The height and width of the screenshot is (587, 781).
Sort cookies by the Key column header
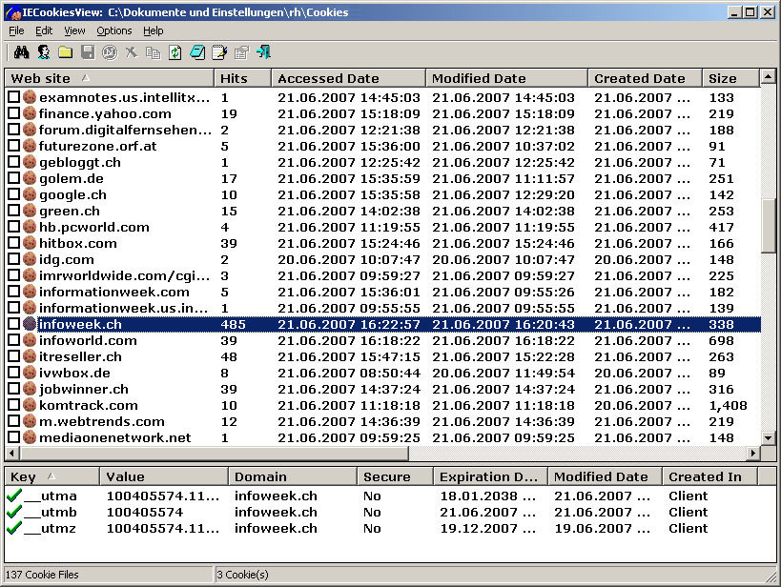(52, 477)
